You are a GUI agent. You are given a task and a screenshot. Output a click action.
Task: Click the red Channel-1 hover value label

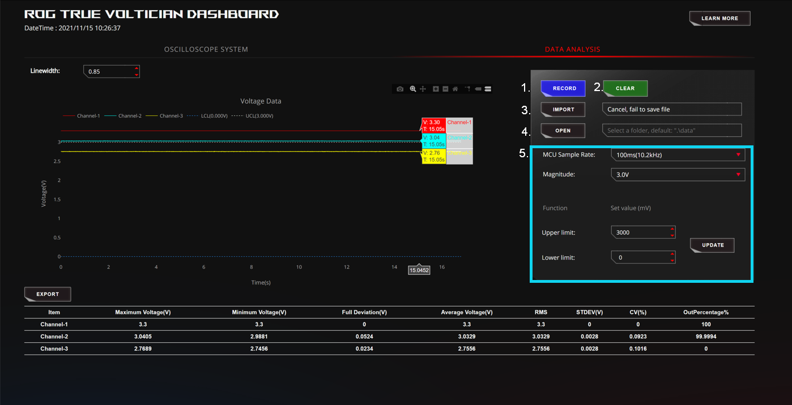[x=433, y=125]
